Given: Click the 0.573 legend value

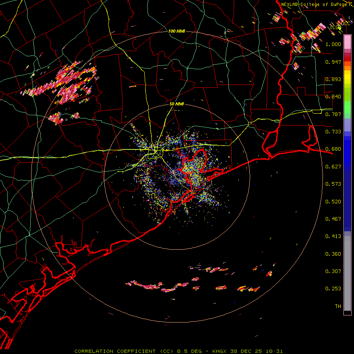Looking at the screenshot, I should (333, 184).
